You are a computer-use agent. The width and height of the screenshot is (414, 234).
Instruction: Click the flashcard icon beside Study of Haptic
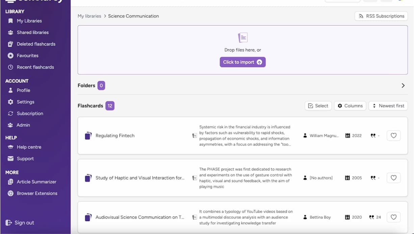88,178
